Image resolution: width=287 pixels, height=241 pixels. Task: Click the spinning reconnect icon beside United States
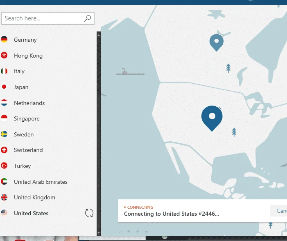89,213
